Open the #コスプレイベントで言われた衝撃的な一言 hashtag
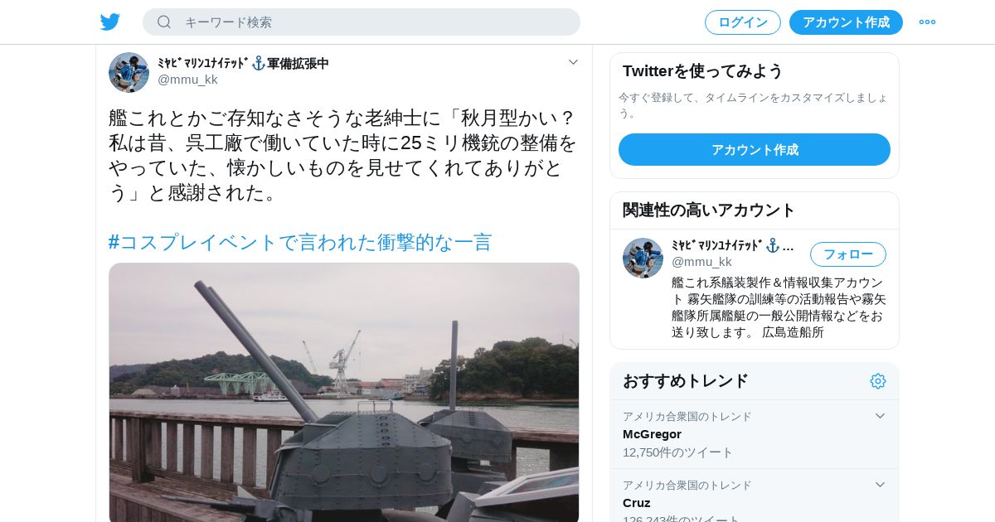The height and width of the screenshot is (522, 995). tap(300, 242)
